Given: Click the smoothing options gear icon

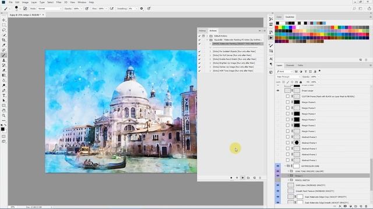Looking at the screenshot, I should pos(142,9).
